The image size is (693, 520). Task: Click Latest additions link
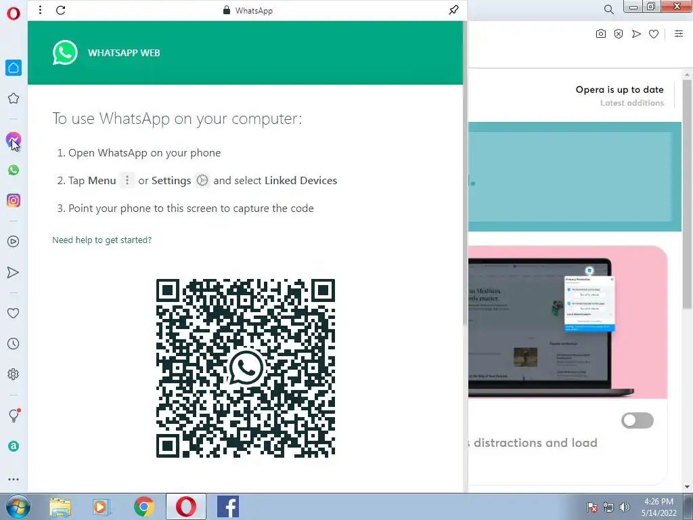(x=632, y=103)
